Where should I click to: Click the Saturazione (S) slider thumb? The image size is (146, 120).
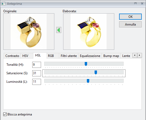(x=96, y=72)
